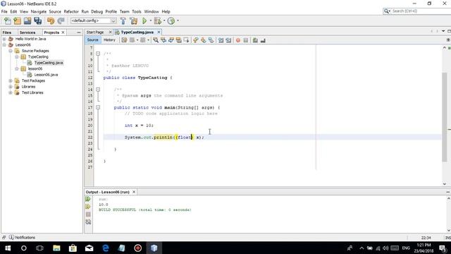The image size is (451, 254).
Task: Open Microsoft Edge from taskbar
Action: pyautogui.click(x=106, y=248)
